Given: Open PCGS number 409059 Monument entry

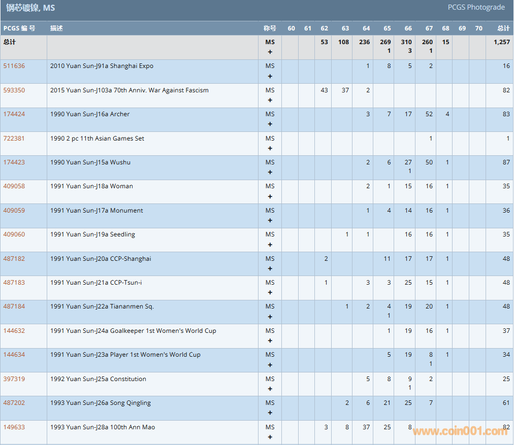Looking at the screenshot, I should tap(14, 211).
